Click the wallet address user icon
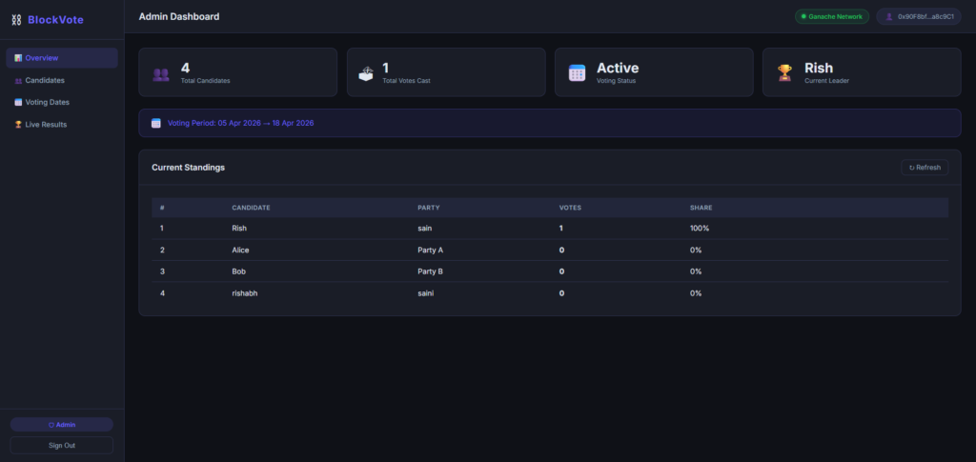Image resolution: width=976 pixels, height=462 pixels. coord(890,16)
